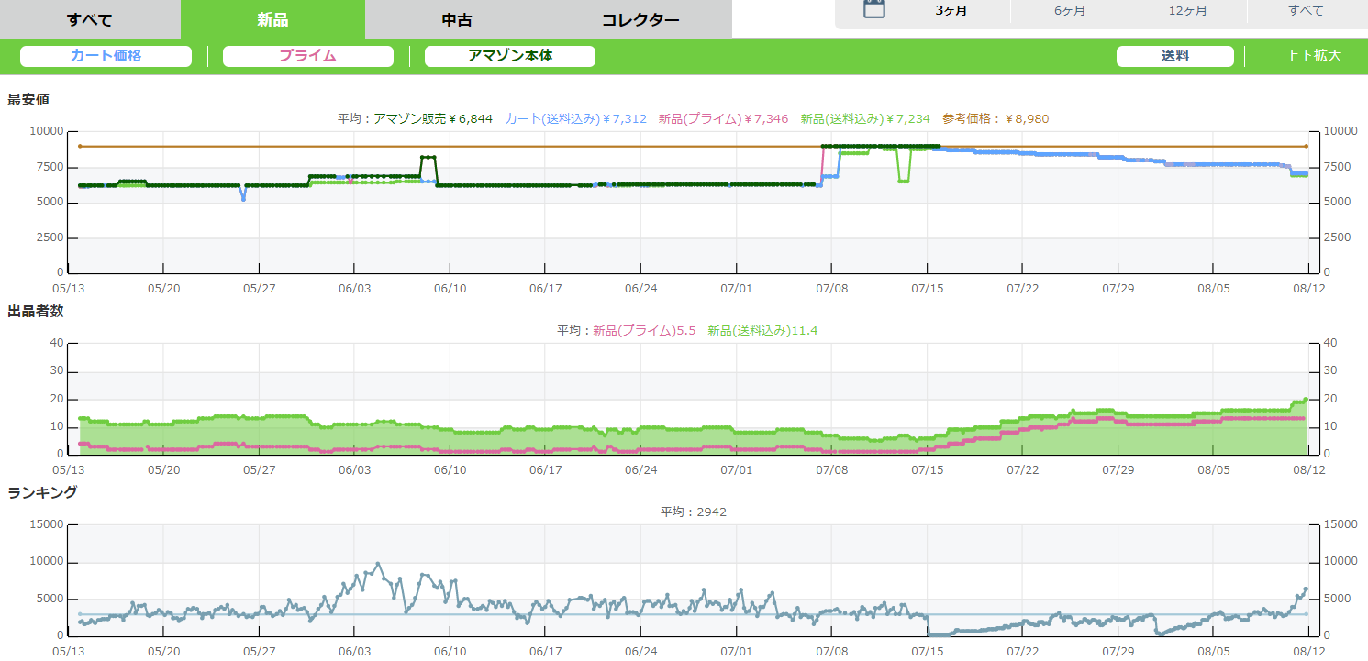Switch to the すべて condition tab
Viewport: 1368px width, 661px height.
(x=90, y=19)
